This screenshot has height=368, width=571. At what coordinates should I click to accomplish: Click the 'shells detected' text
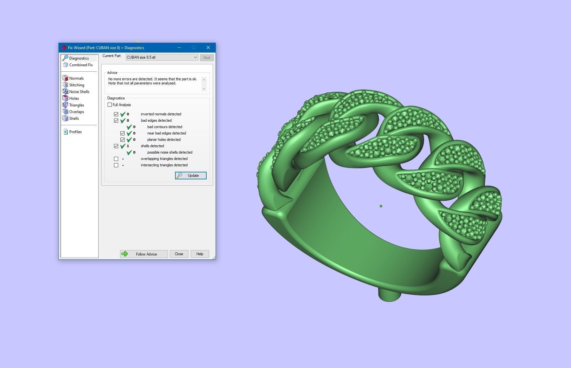click(x=152, y=146)
